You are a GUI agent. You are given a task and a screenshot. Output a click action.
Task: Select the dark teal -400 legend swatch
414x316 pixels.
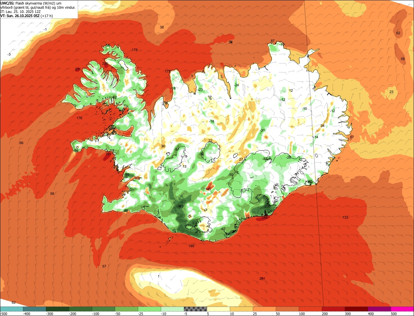point(35,309)
